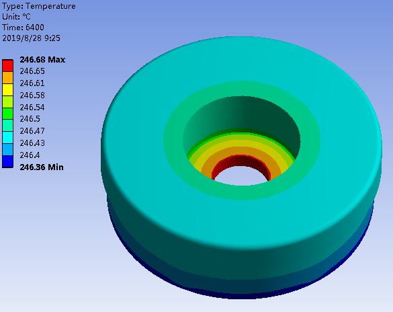Viewport: 393px width, 312px height.
Task: Click the '246.4' legend value
Action: coord(30,155)
